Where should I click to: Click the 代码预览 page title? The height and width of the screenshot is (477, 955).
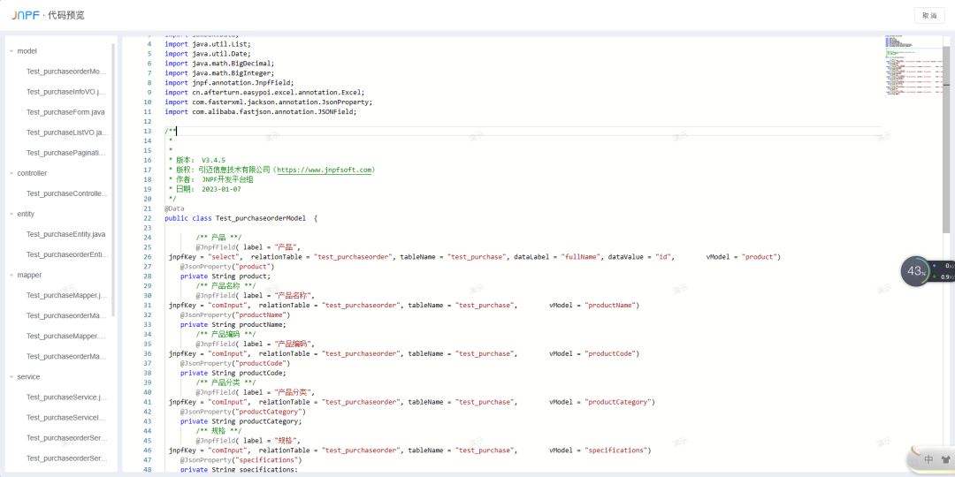(x=66, y=15)
